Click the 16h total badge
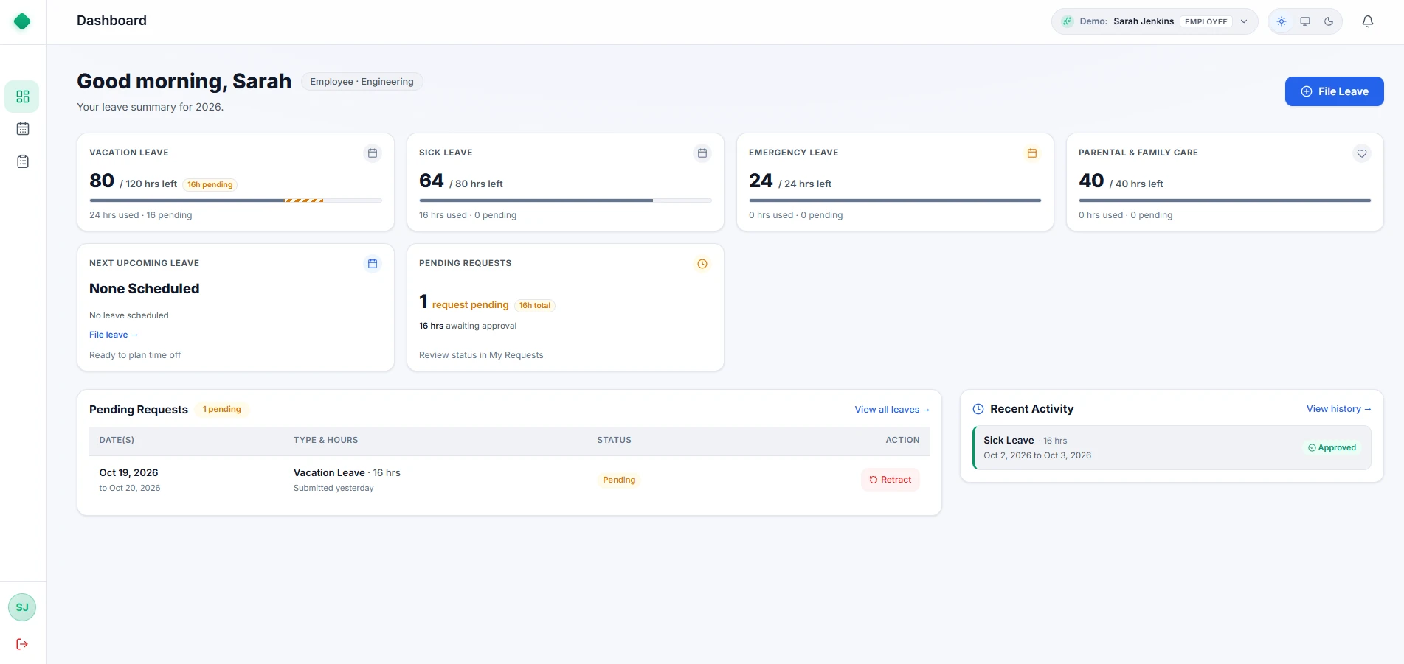 [x=535, y=305]
